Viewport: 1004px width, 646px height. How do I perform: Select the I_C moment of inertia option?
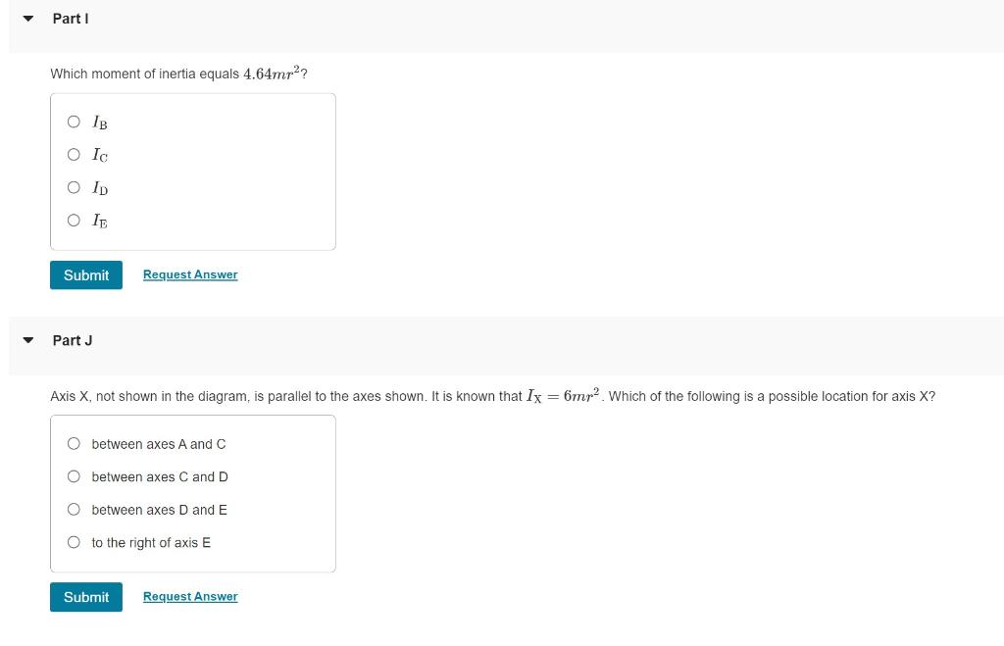tap(74, 154)
